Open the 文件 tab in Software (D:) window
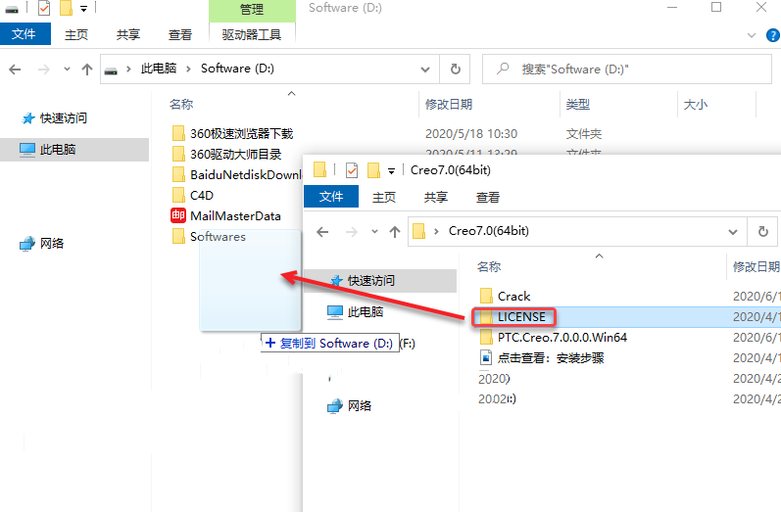Image resolution: width=781 pixels, height=512 pixels. coord(24,34)
